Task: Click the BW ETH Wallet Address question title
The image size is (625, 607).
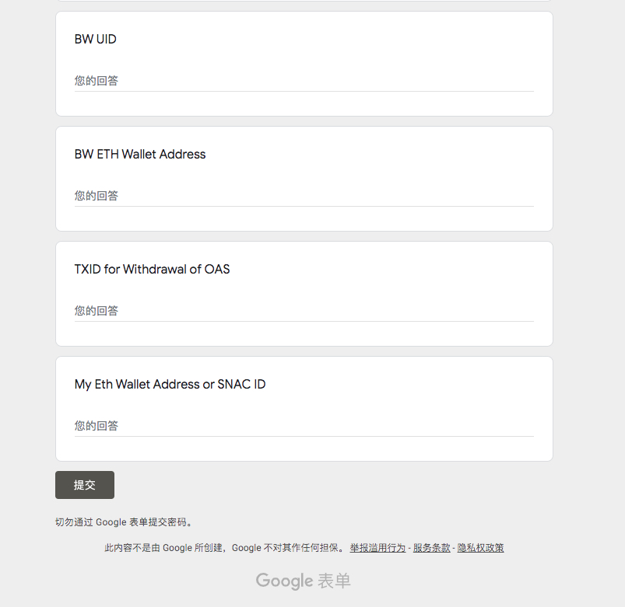Action: point(140,155)
